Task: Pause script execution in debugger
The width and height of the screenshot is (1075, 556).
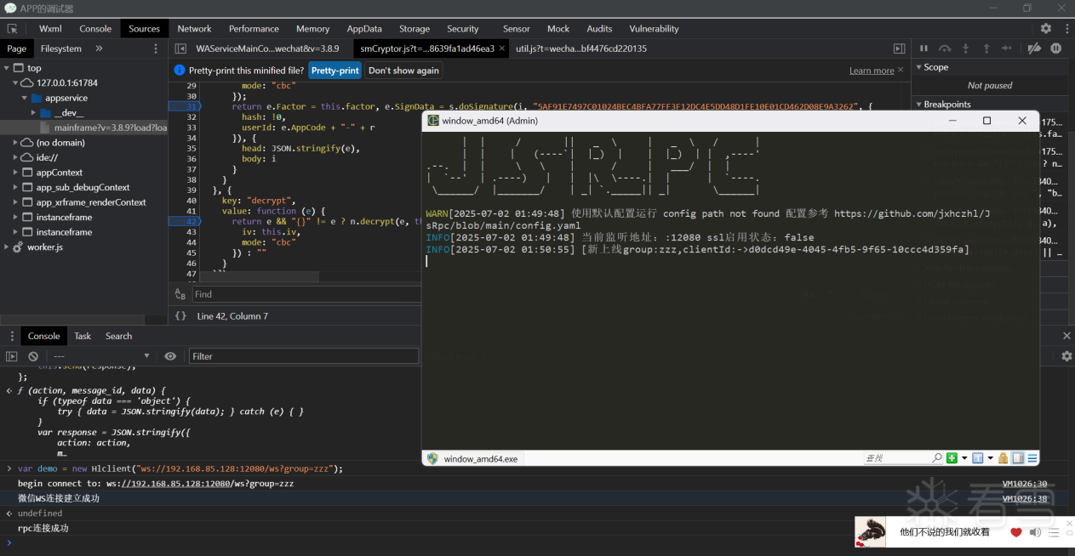Action: pos(923,49)
